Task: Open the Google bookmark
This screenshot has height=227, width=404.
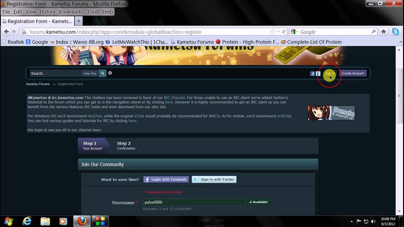Action: click(x=37, y=42)
